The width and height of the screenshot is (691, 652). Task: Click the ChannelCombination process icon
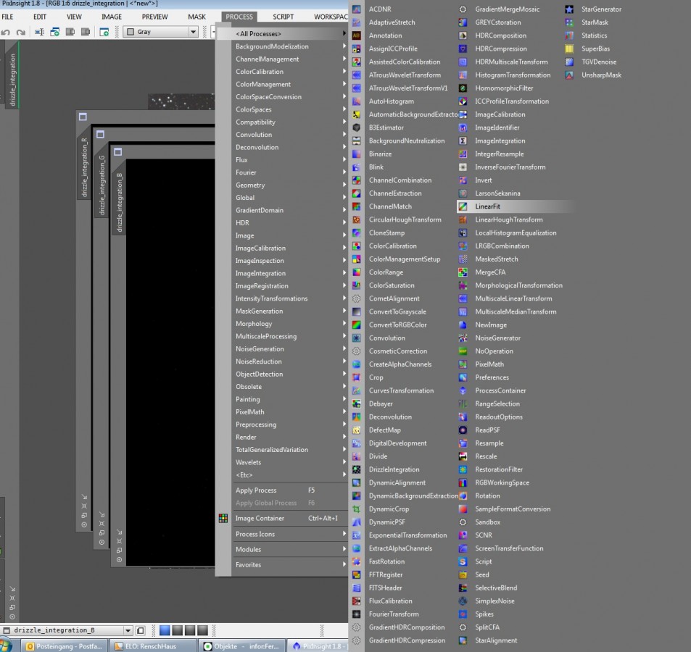(357, 180)
